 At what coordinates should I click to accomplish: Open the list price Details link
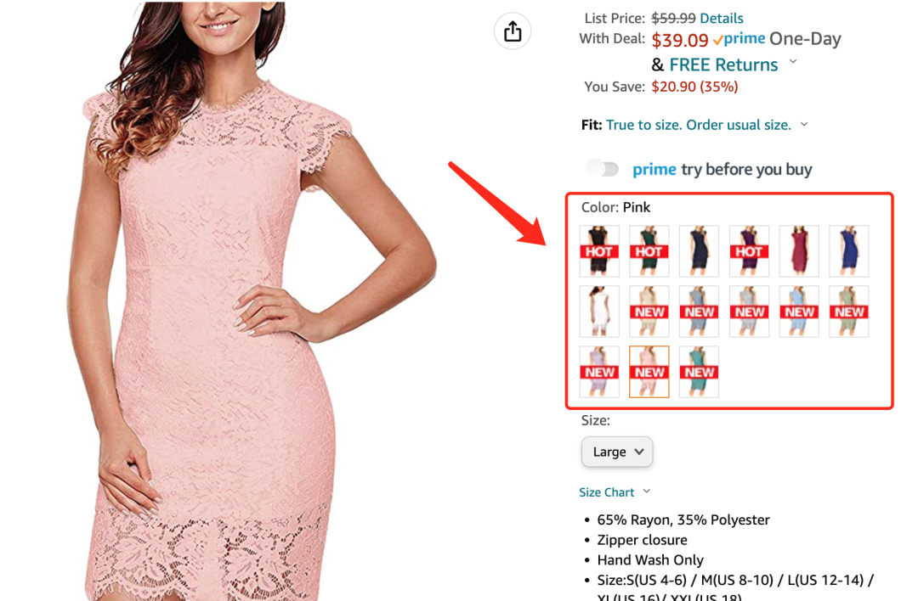click(722, 18)
